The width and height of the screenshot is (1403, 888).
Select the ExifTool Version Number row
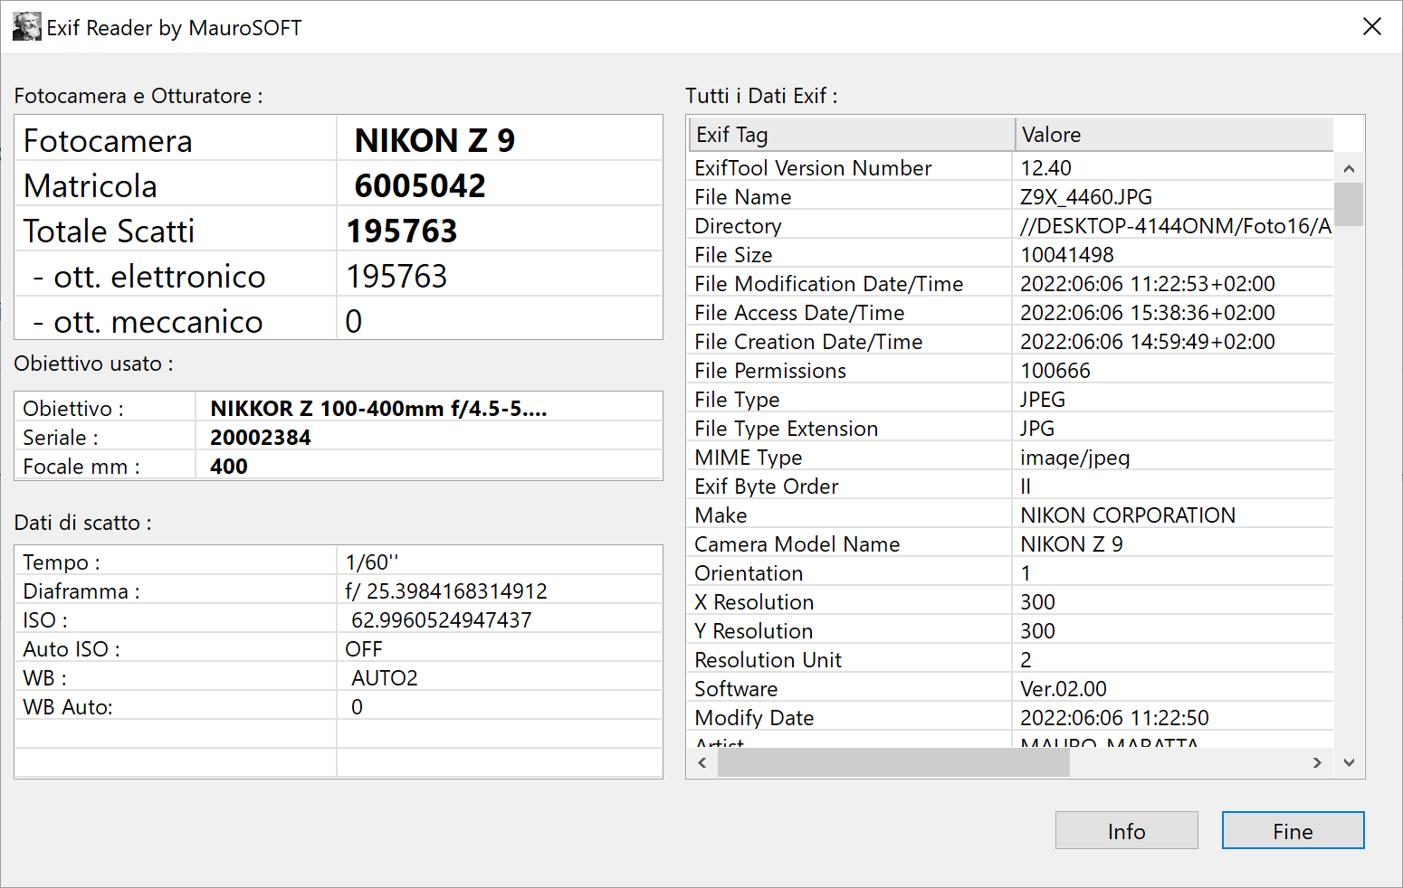[1011, 168]
